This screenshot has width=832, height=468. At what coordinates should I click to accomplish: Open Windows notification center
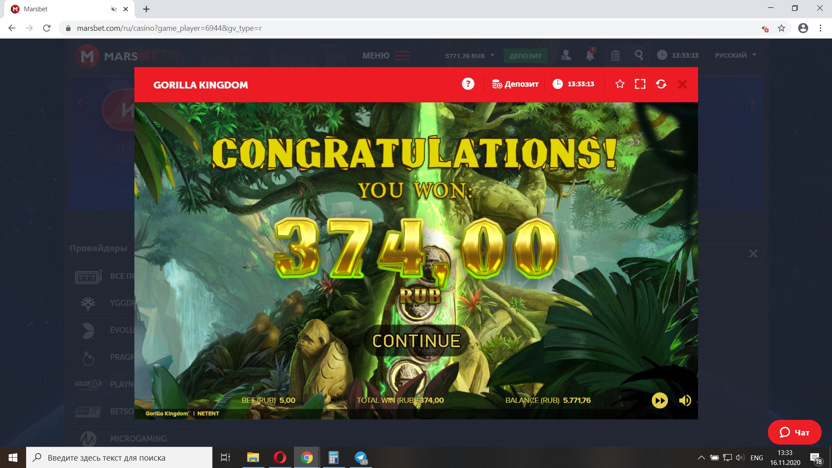click(816, 458)
